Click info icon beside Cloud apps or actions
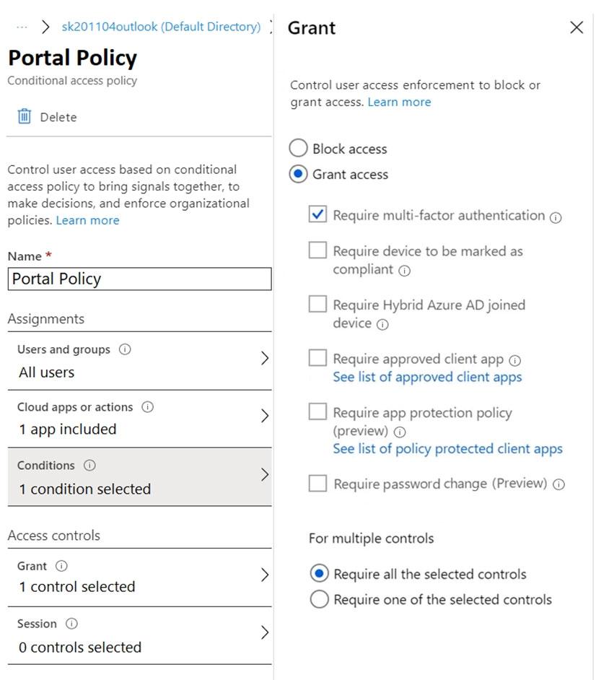This screenshot has width=596, height=680. click(x=148, y=407)
